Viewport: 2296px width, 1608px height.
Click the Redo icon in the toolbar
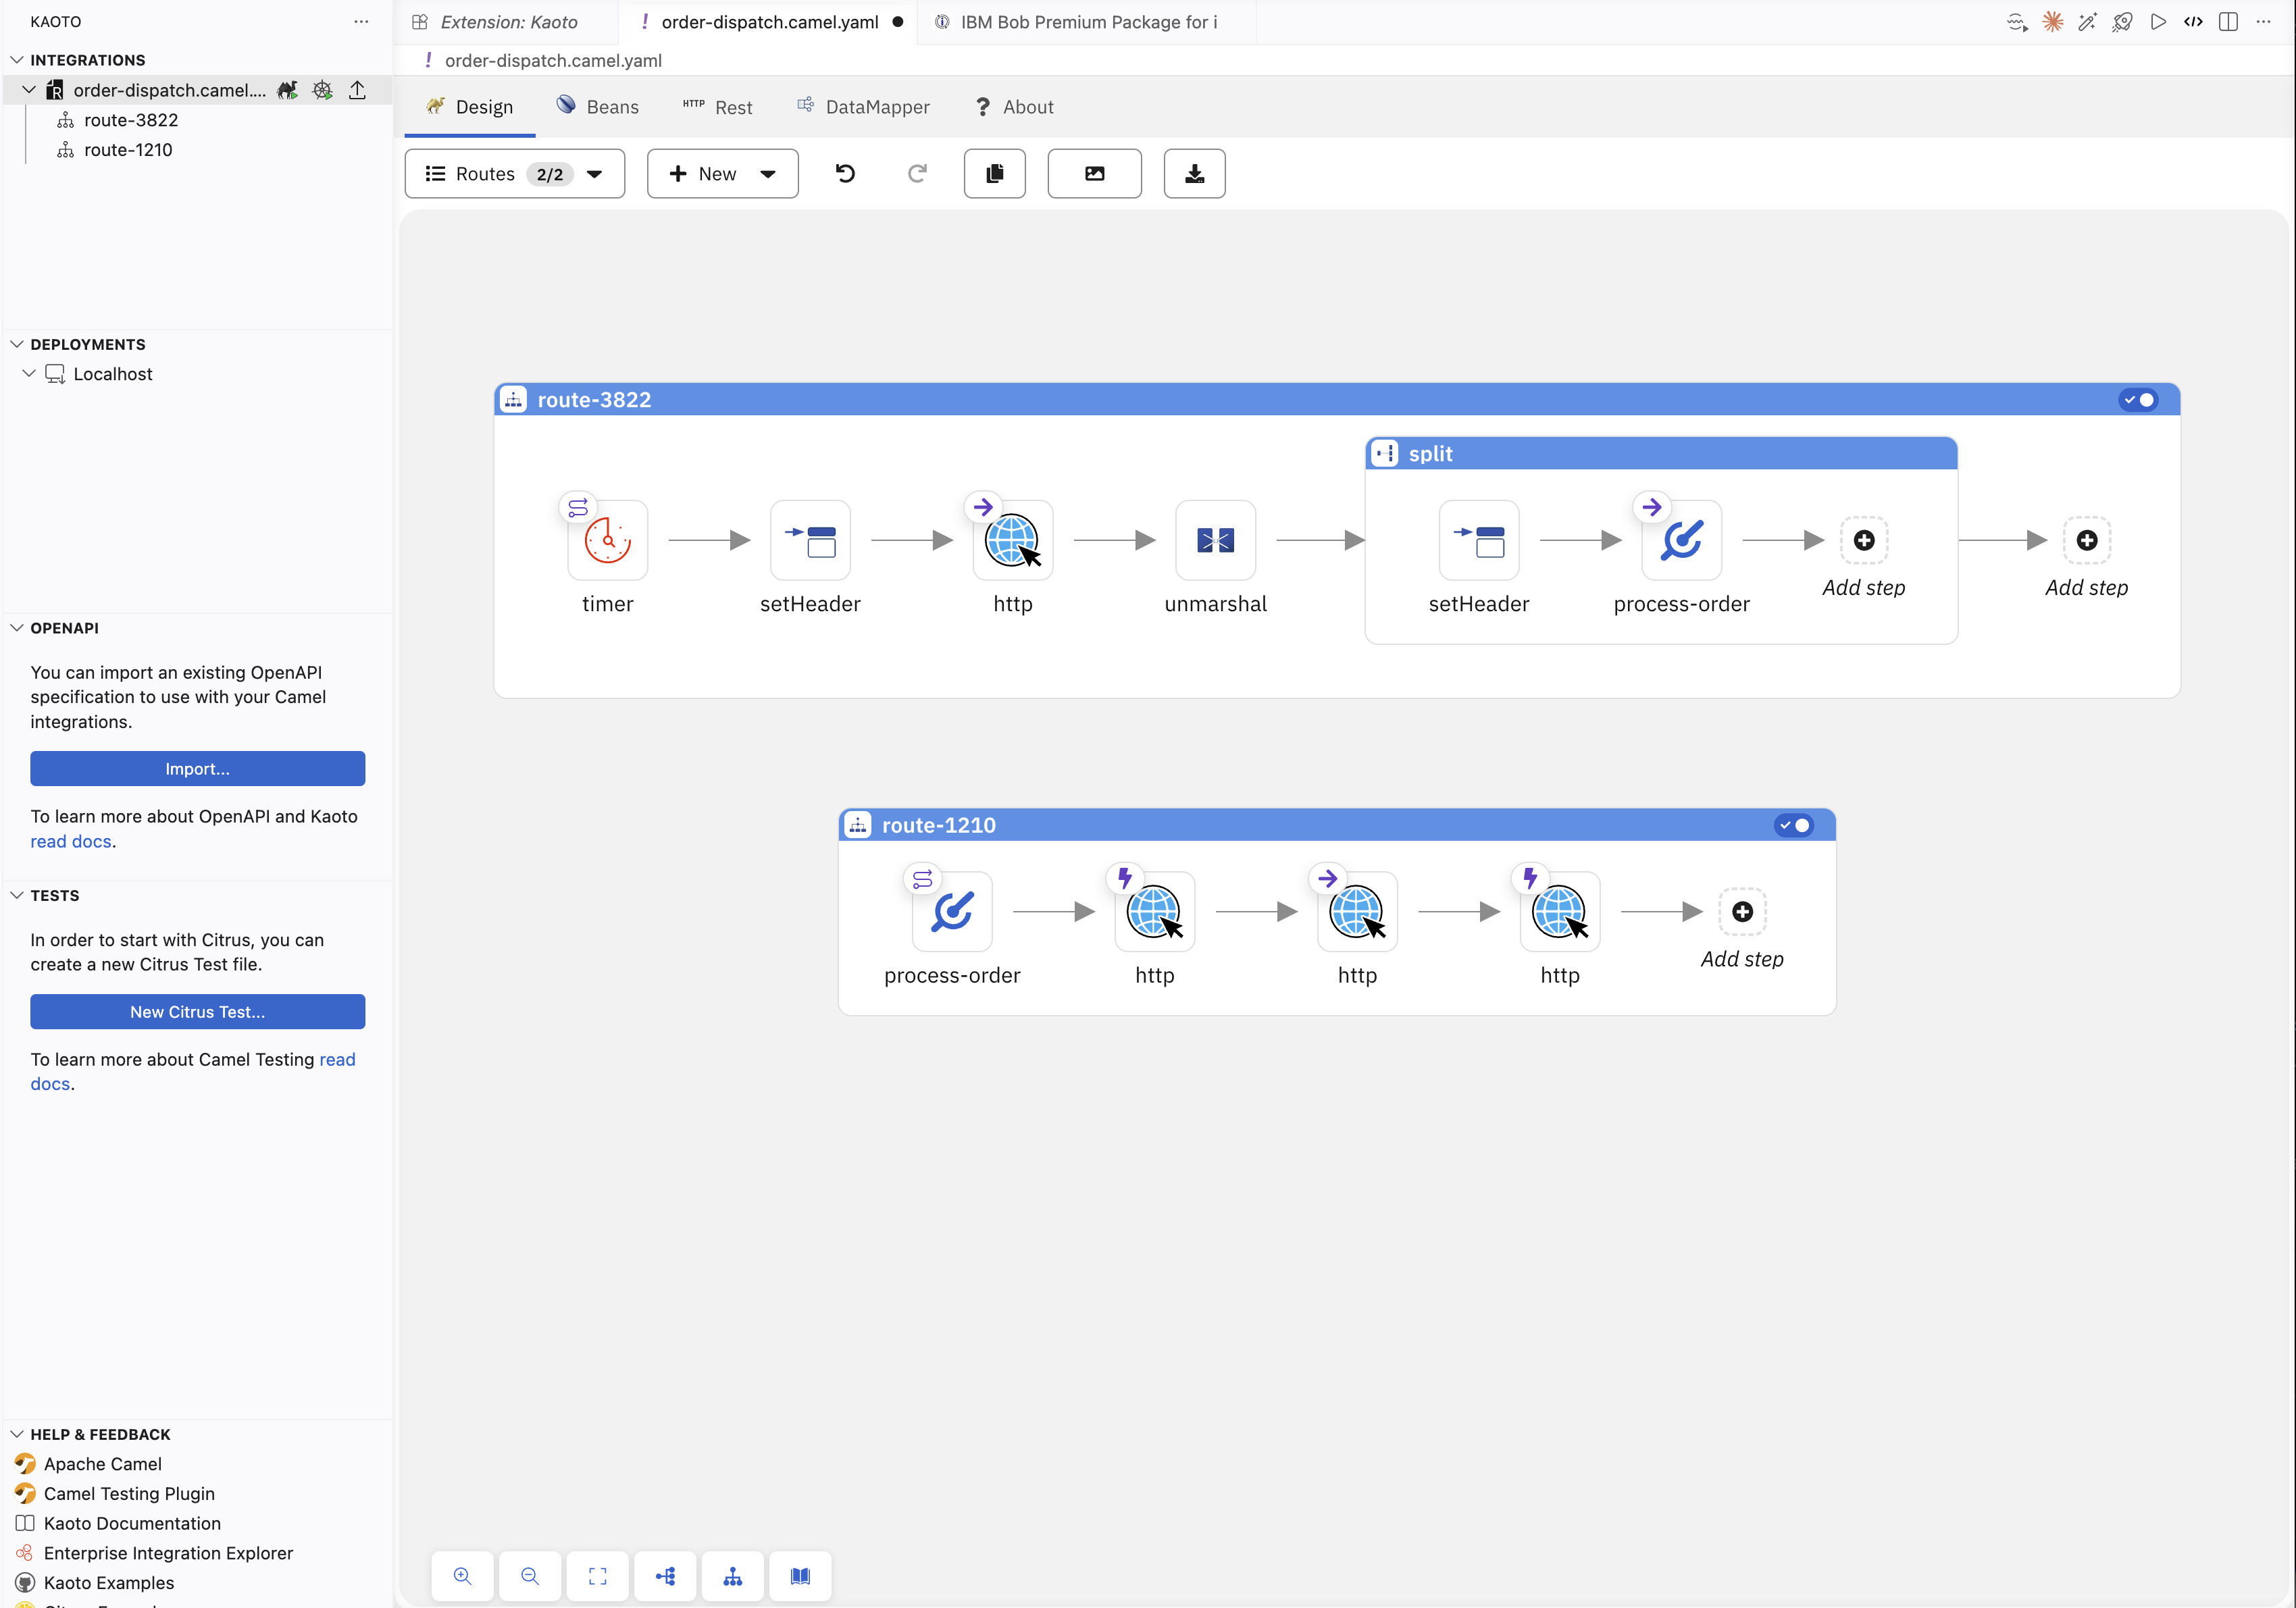click(917, 174)
